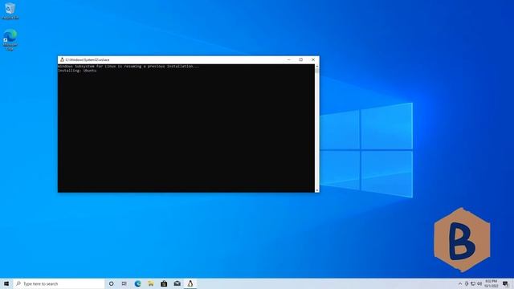Open Cortana from the taskbar
This screenshot has height=289, width=514.
[x=111, y=283]
